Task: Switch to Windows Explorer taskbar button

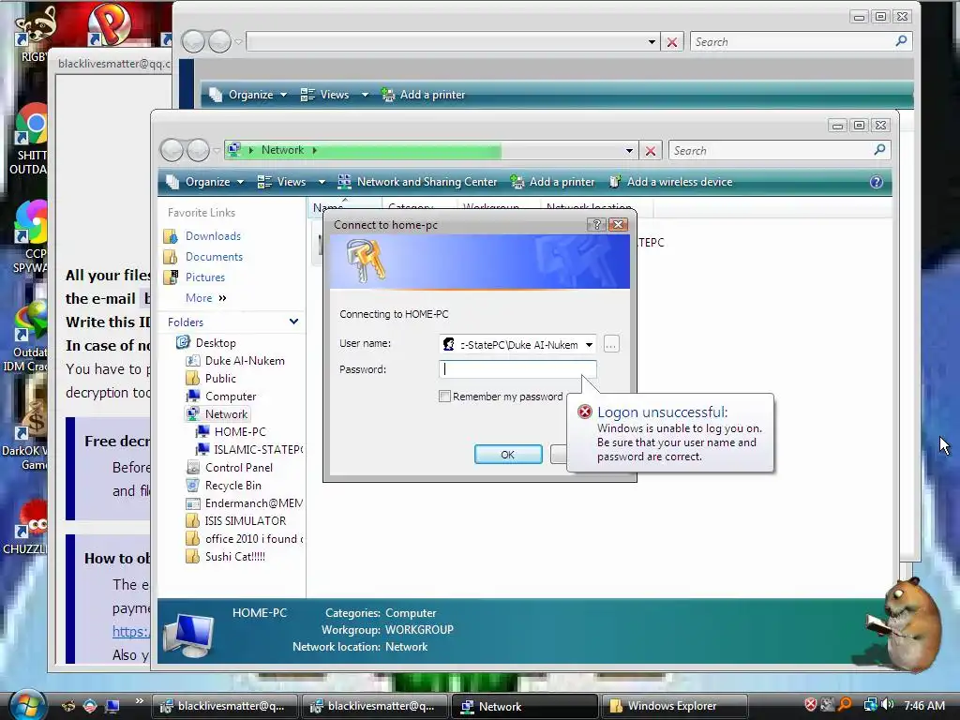Action: pyautogui.click(x=674, y=706)
